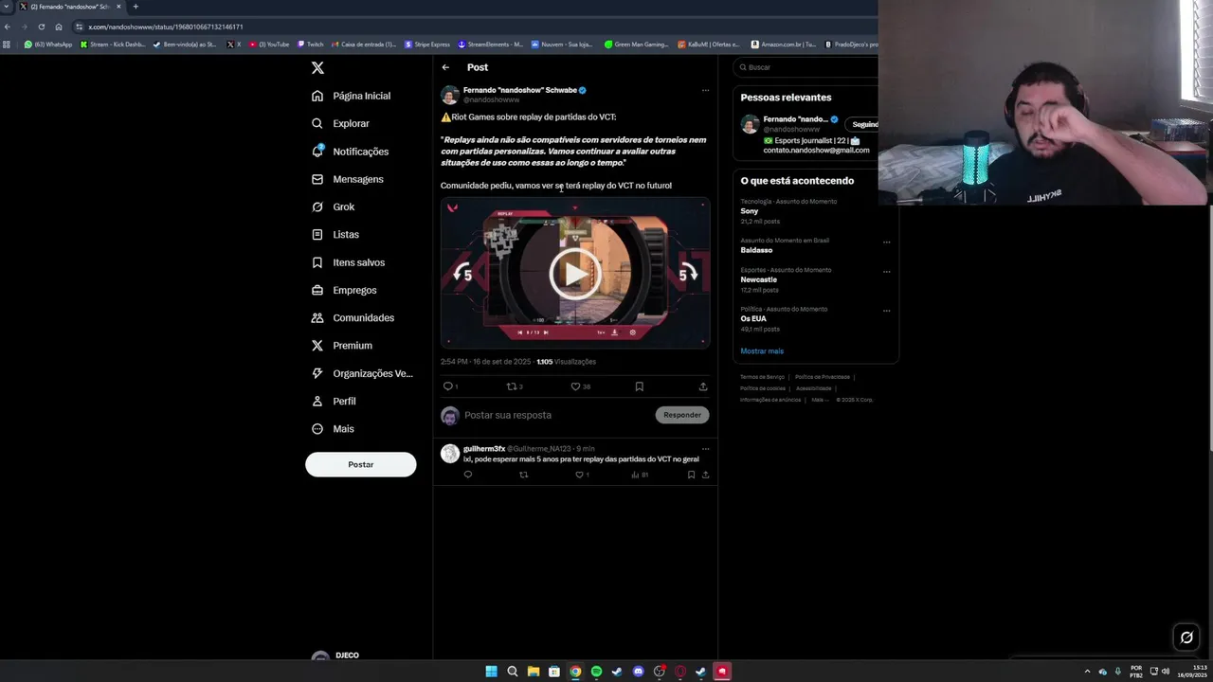The width and height of the screenshot is (1213, 682).
Task: Open Comunidades people icon
Action: (x=317, y=317)
